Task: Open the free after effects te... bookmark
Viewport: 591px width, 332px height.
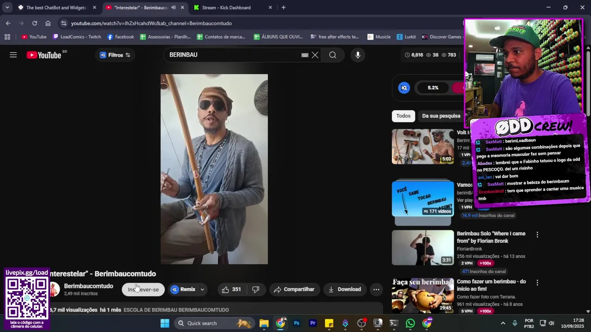Action: click(335, 37)
